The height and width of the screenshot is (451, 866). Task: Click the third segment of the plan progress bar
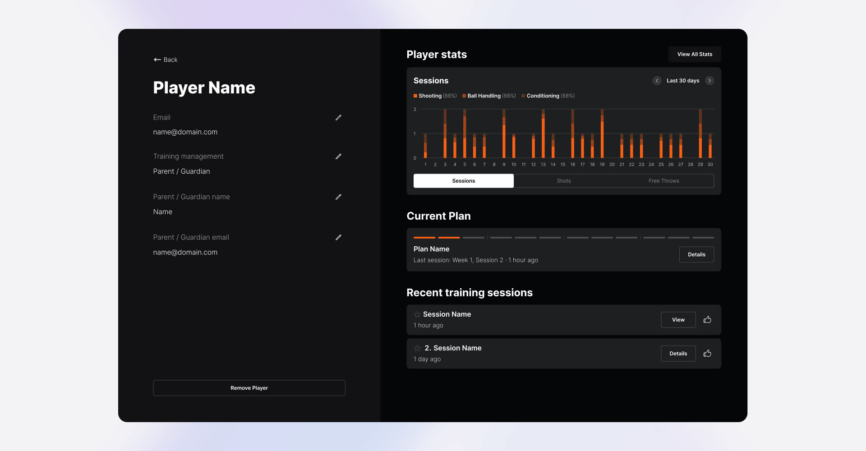473,237
